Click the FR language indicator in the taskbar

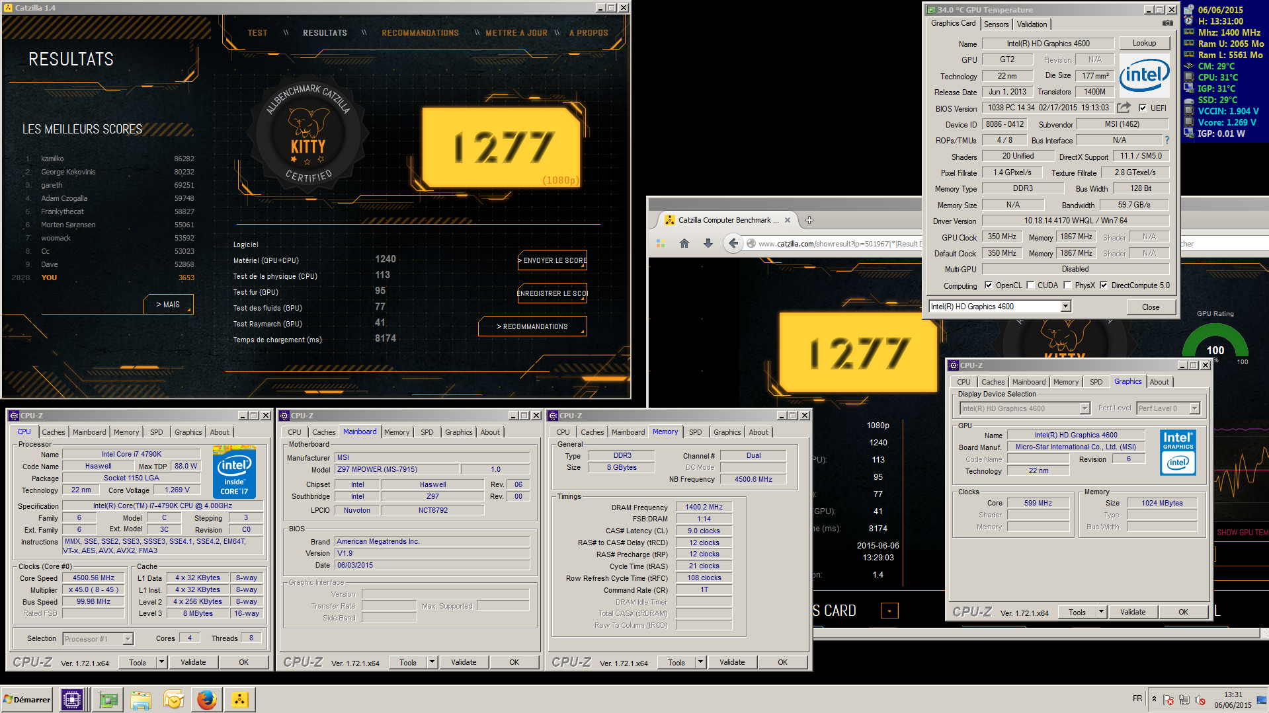[1137, 698]
